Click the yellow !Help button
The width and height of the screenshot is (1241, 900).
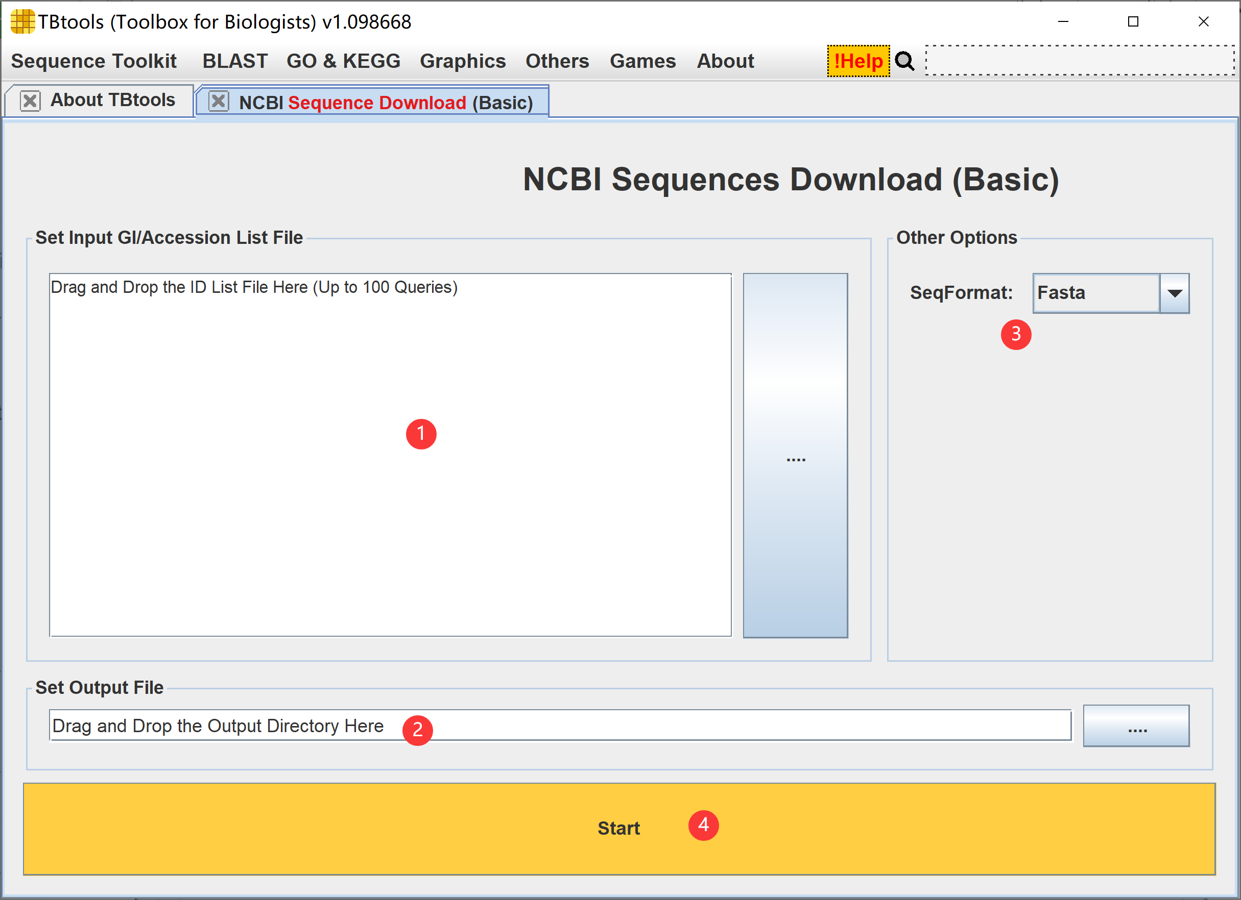[x=858, y=61]
